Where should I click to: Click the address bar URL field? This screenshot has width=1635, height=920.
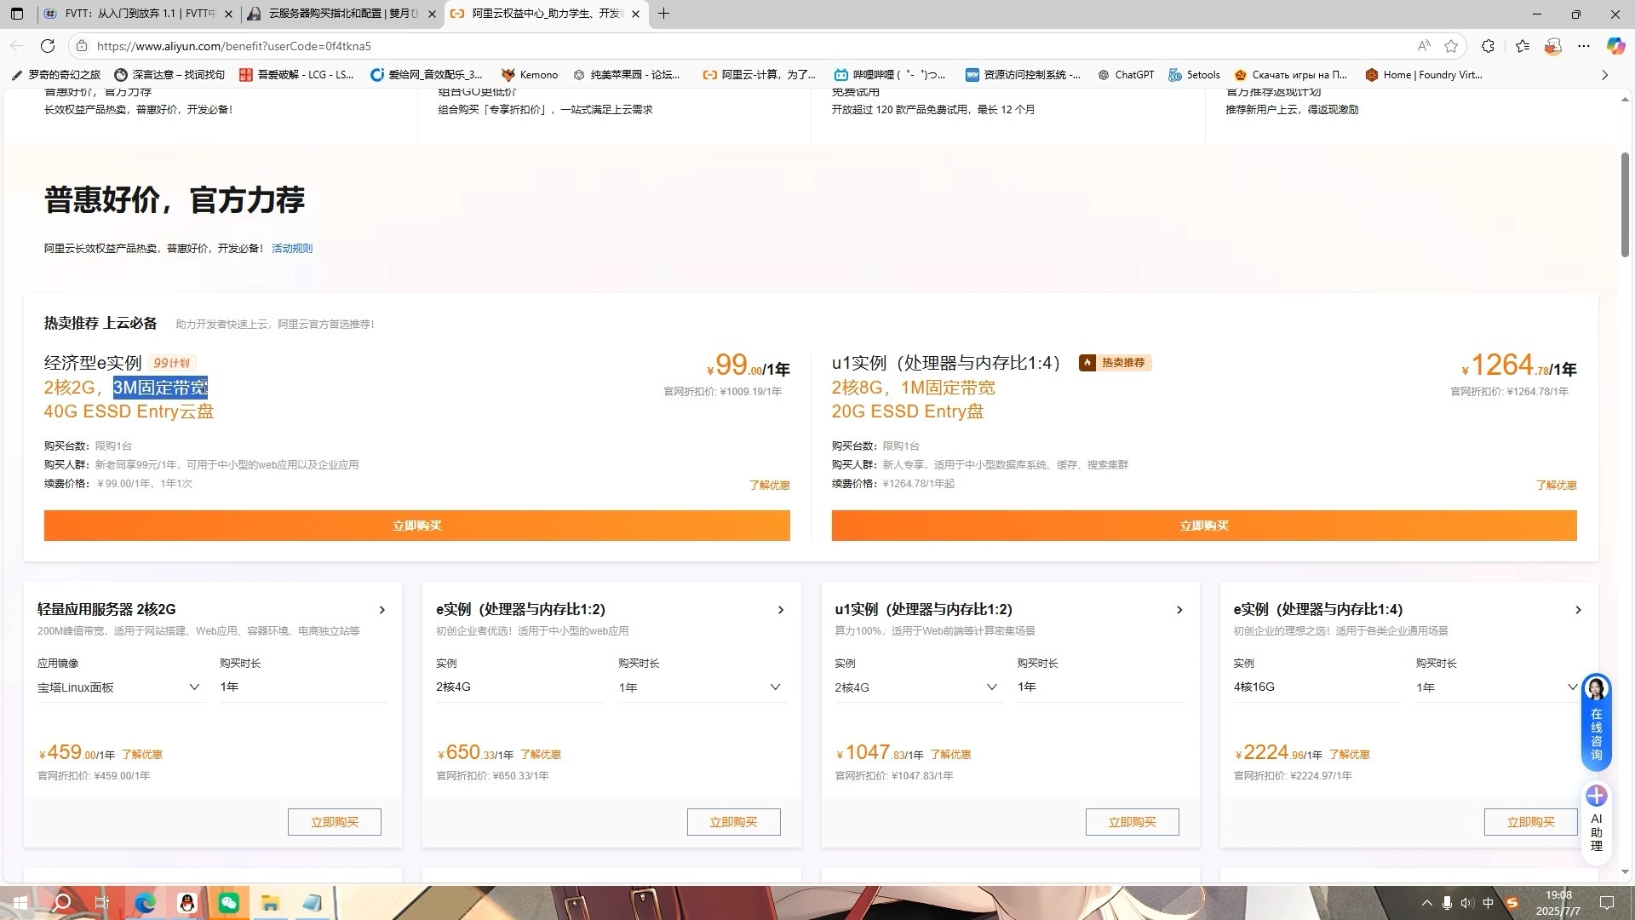coord(749,46)
